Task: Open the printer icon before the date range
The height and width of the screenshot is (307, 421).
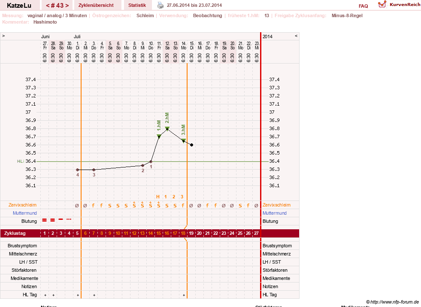Action: [161, 5]
